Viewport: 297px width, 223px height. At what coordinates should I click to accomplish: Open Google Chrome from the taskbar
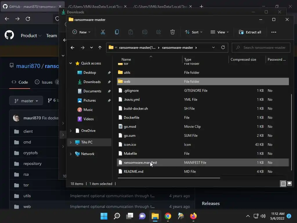coord(168,216)
